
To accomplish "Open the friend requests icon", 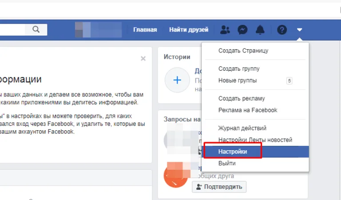I will (x=225, y=30).
